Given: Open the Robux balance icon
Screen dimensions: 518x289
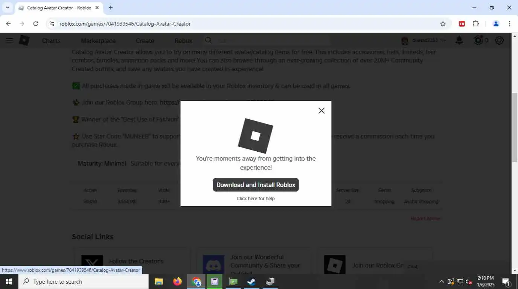Looking at the screenshot, I should tap(478, 40).
